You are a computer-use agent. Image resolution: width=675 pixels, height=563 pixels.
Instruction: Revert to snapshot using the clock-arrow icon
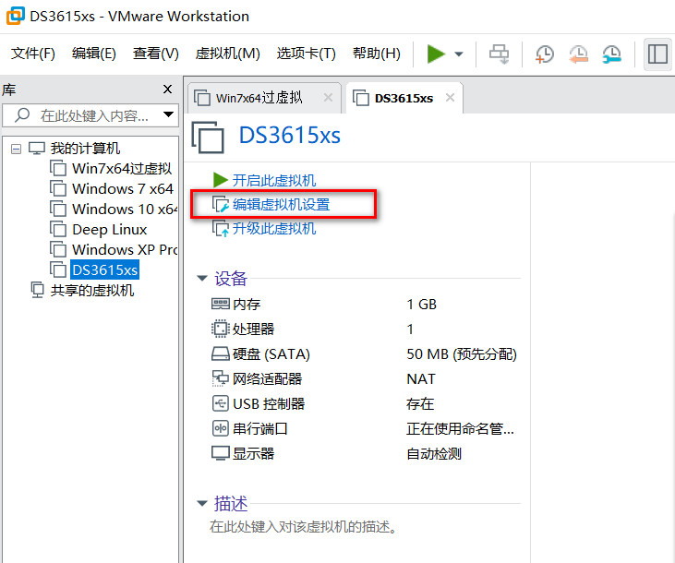579,54
